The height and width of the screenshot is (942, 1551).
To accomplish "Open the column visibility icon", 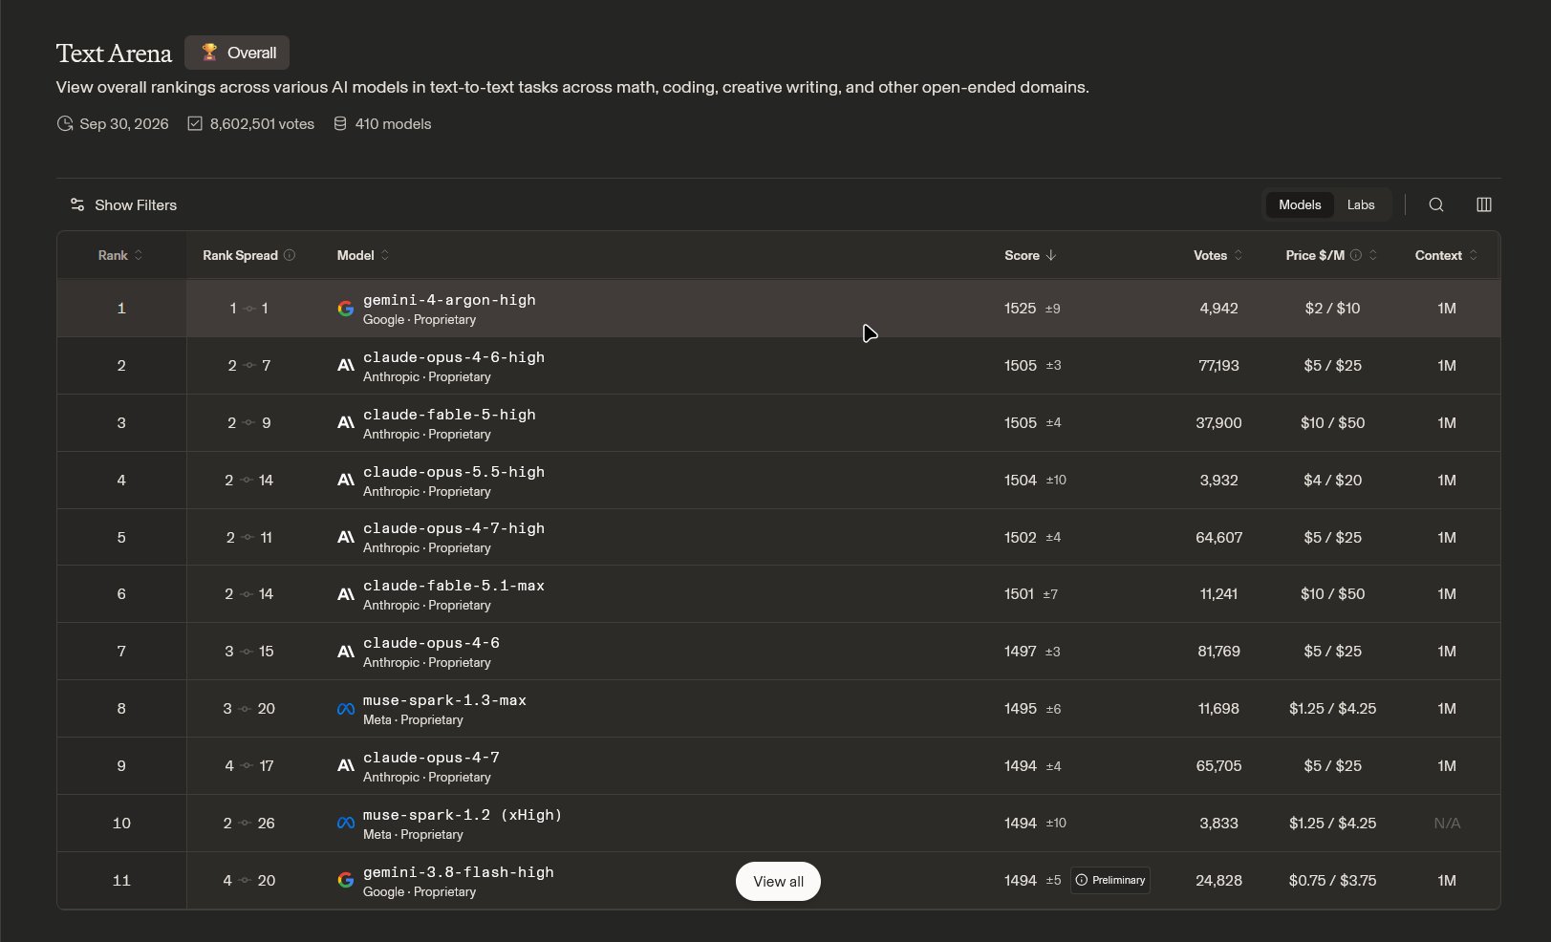I will (1484, 204).
